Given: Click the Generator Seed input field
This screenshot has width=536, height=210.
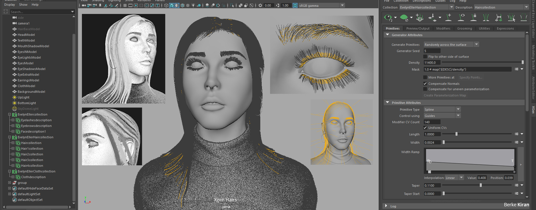Looking at the screenshot, I should pyautogui.click(x=432, y=51).
